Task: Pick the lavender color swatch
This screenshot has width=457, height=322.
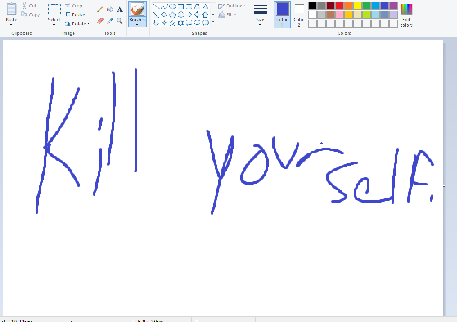Action: pos(394,15)
